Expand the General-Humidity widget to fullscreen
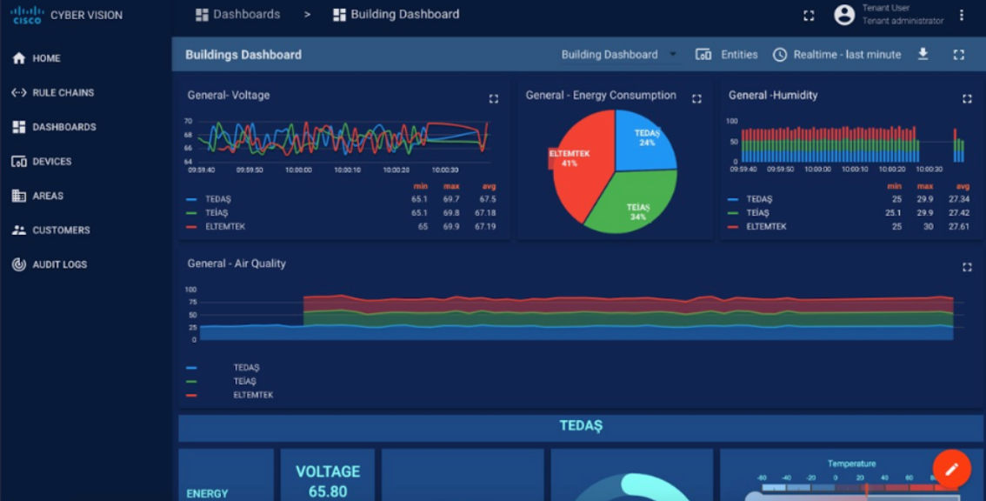 point(967,99)
